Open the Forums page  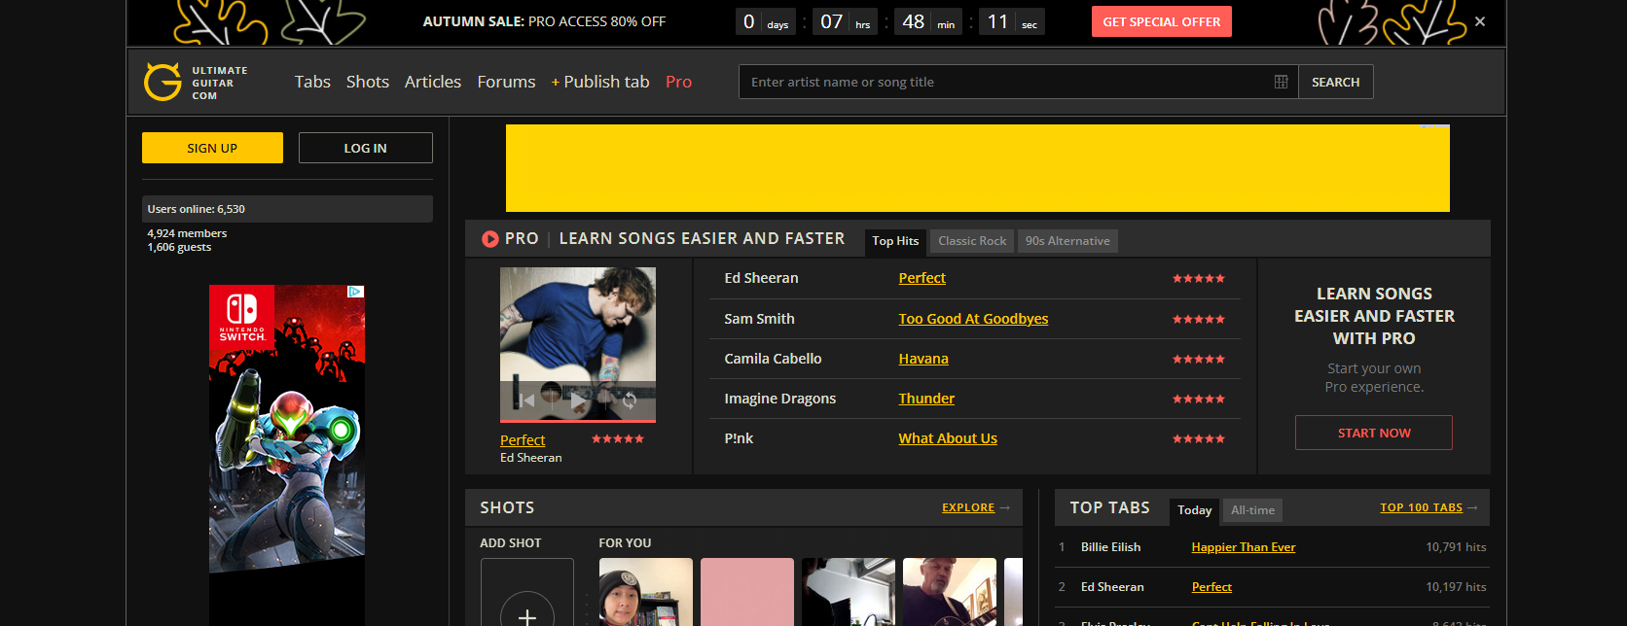(506, 82)
